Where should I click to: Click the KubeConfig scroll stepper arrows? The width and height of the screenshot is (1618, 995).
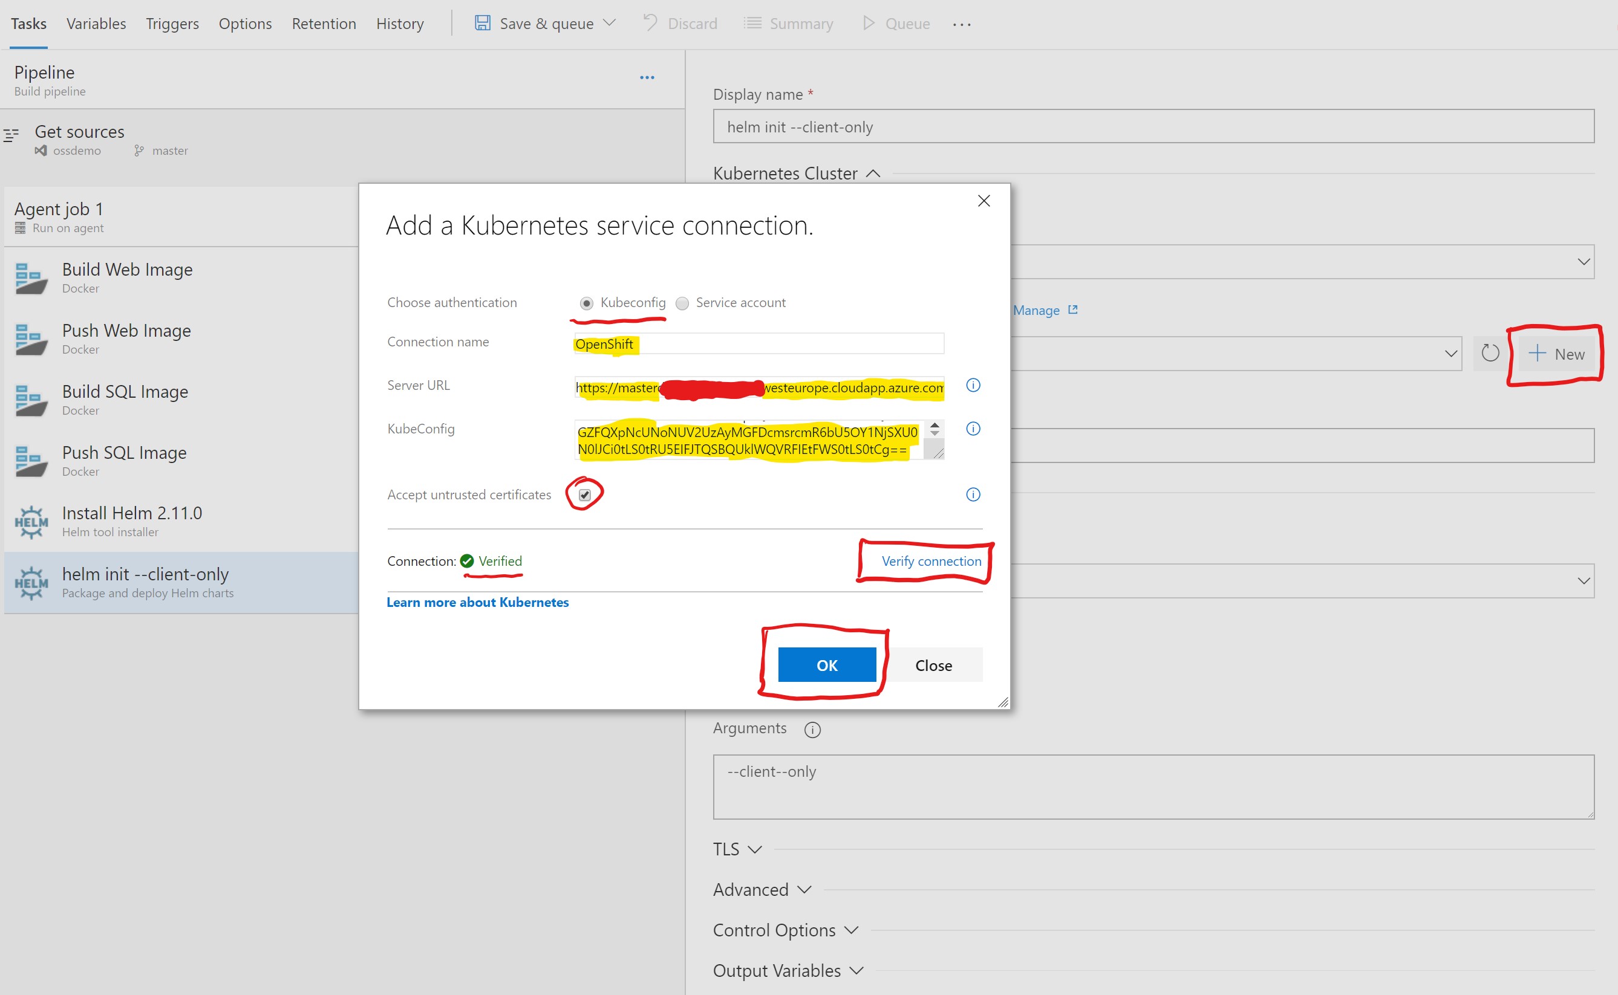coord(934,430)
